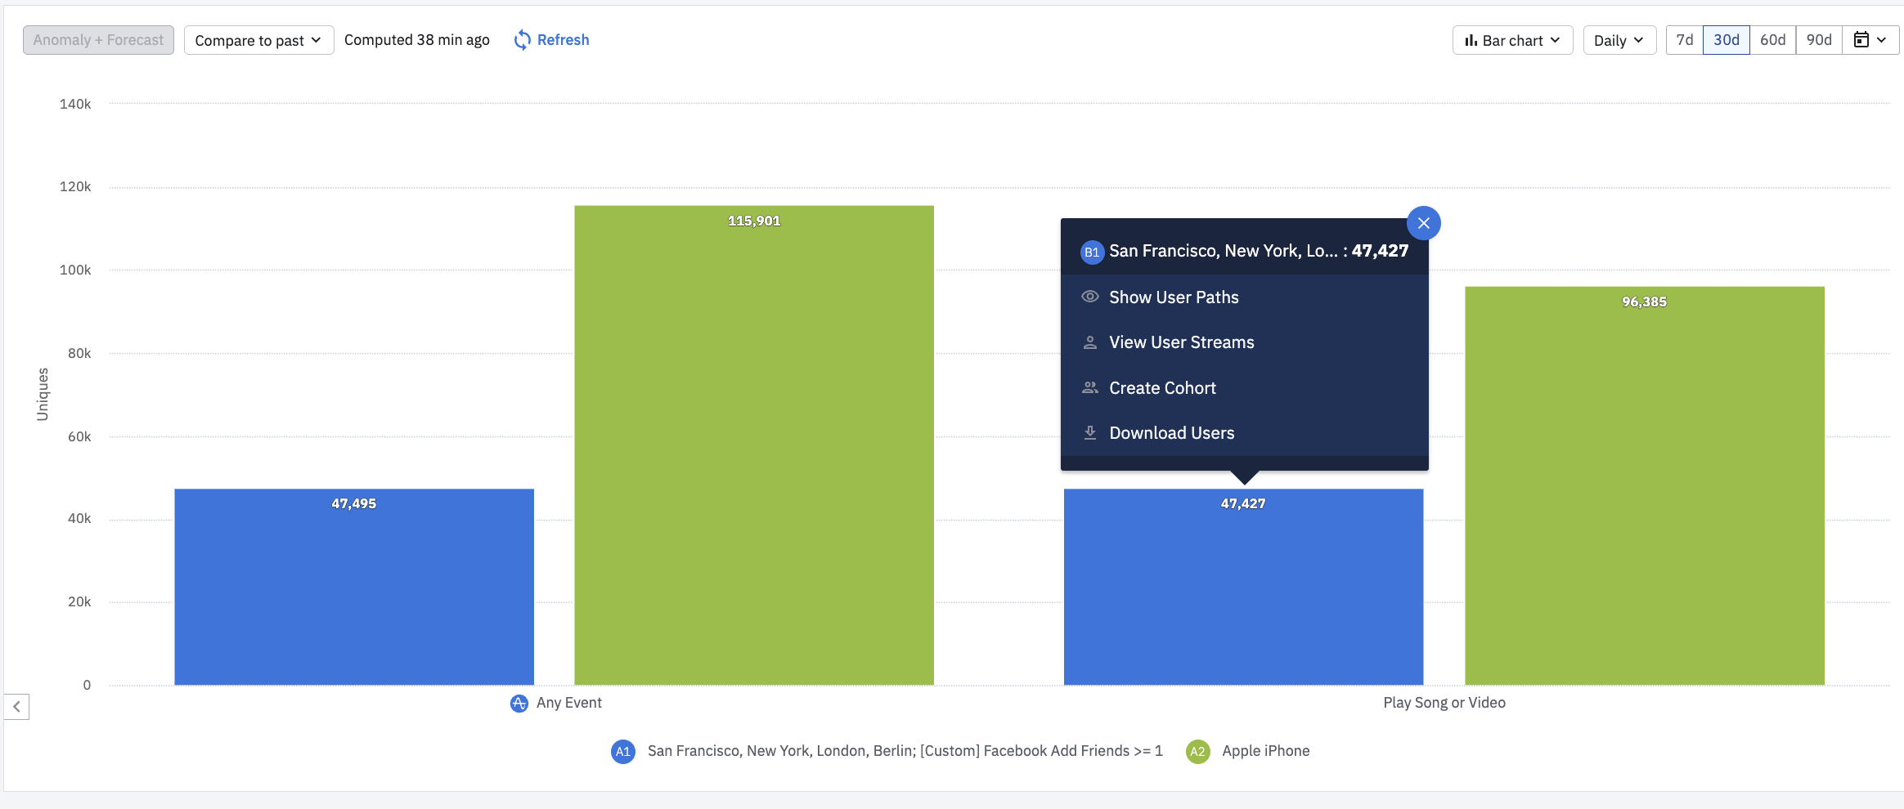Switch the time range to 7d
This screenshot has width=1904, height=809.
click(x=1684, y=39)
